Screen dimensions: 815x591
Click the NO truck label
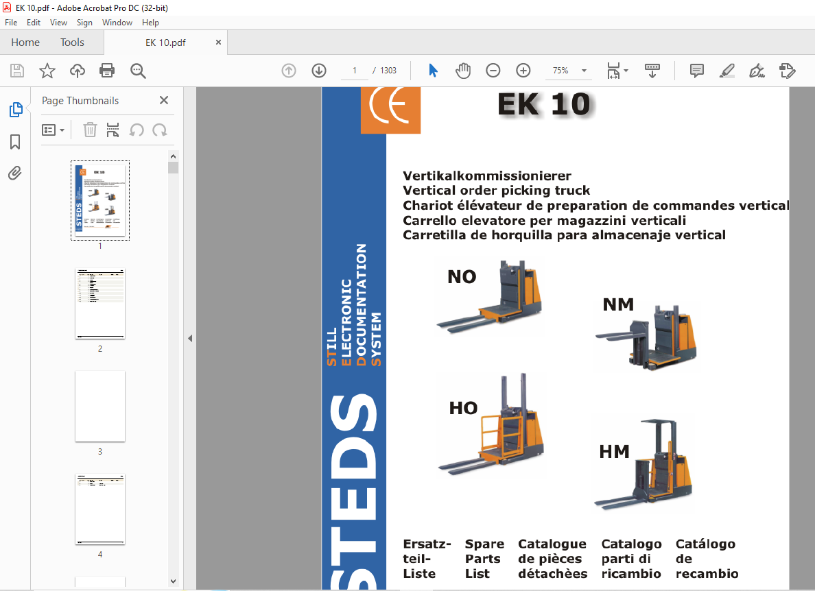click(x=462, y=277)
